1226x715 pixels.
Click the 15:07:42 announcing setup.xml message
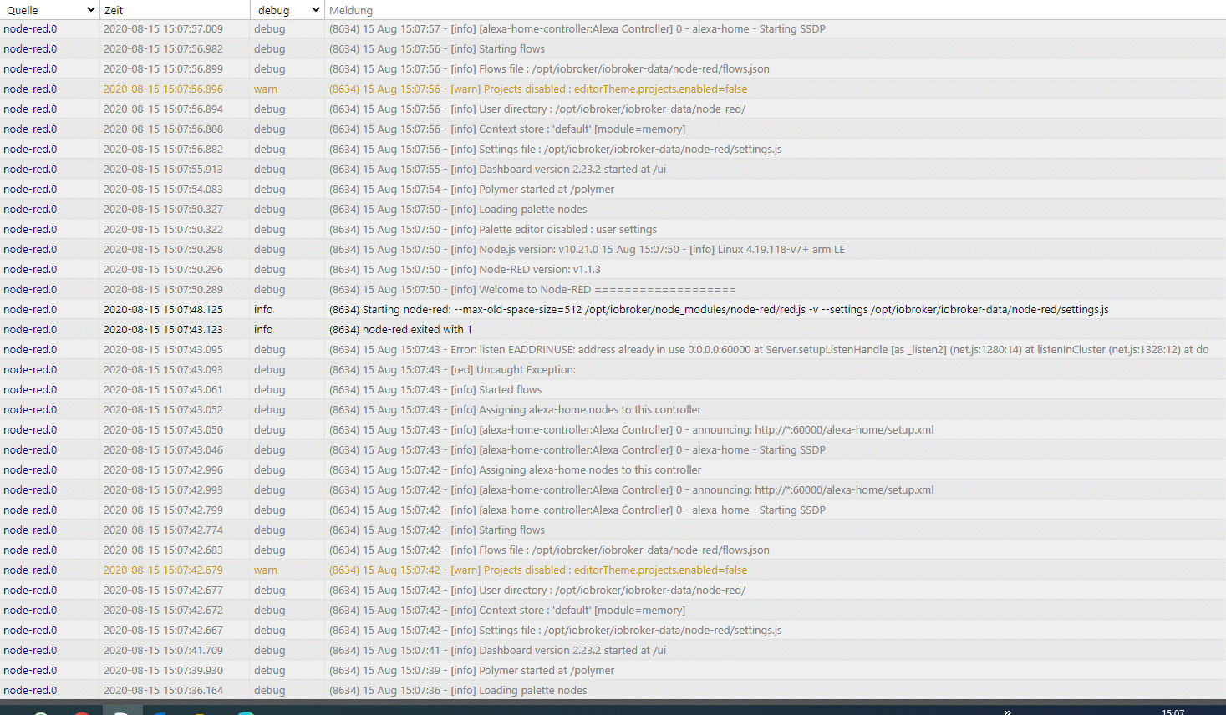(632, 490)
